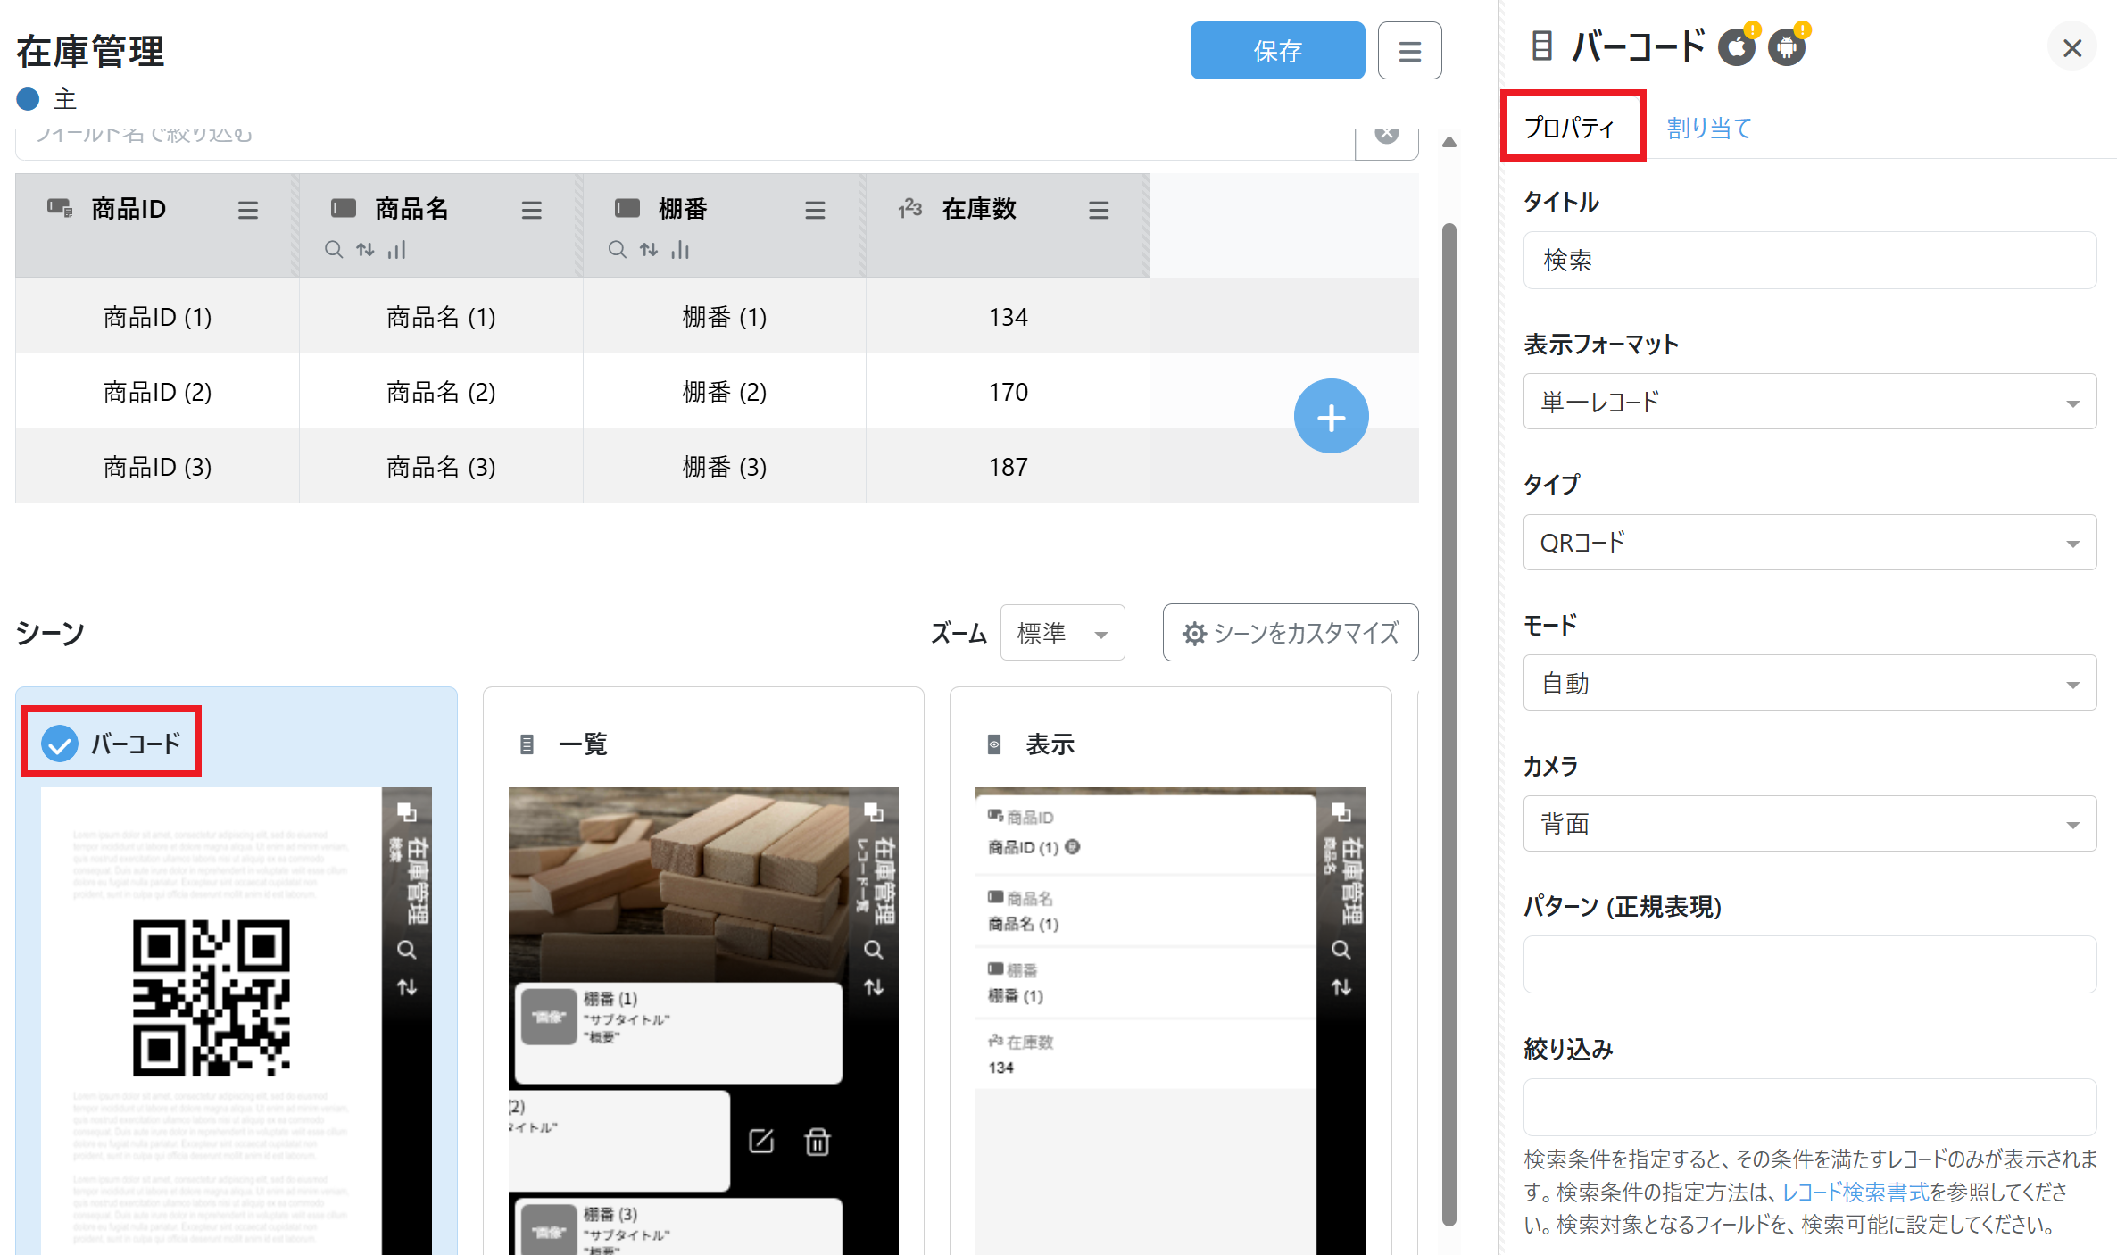Switch to the 割り当て tab
This screenshot has height=1255, width=2117.
pos(1709,128)
